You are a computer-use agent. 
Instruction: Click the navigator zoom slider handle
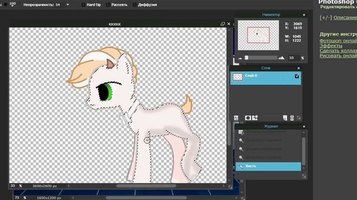(x=247, y=58)
